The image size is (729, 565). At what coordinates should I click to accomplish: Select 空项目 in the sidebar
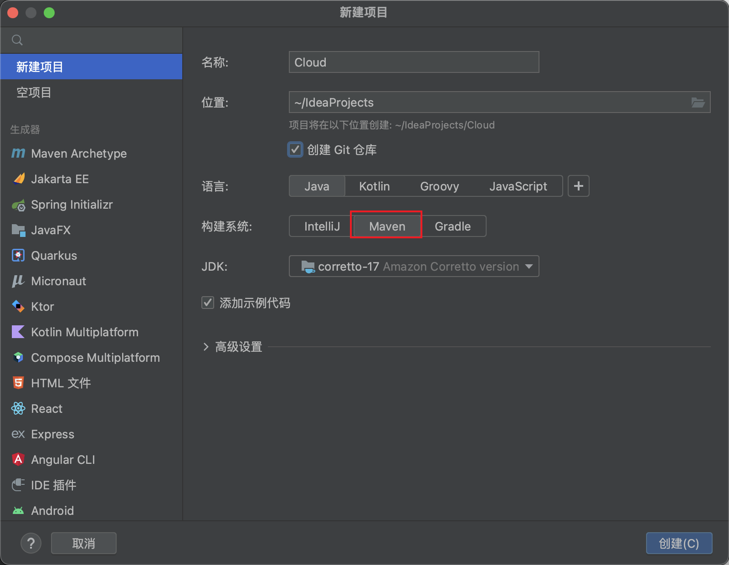pyautogui.click(x=91, y=92)
